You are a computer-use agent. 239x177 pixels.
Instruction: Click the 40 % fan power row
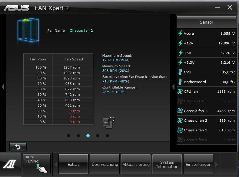tap(58, 100)
